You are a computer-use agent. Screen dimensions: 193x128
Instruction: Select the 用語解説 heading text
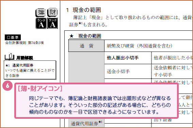25,58
